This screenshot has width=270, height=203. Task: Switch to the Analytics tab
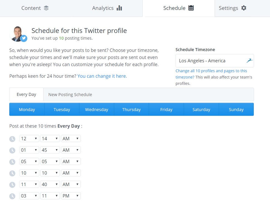point(107,8)
